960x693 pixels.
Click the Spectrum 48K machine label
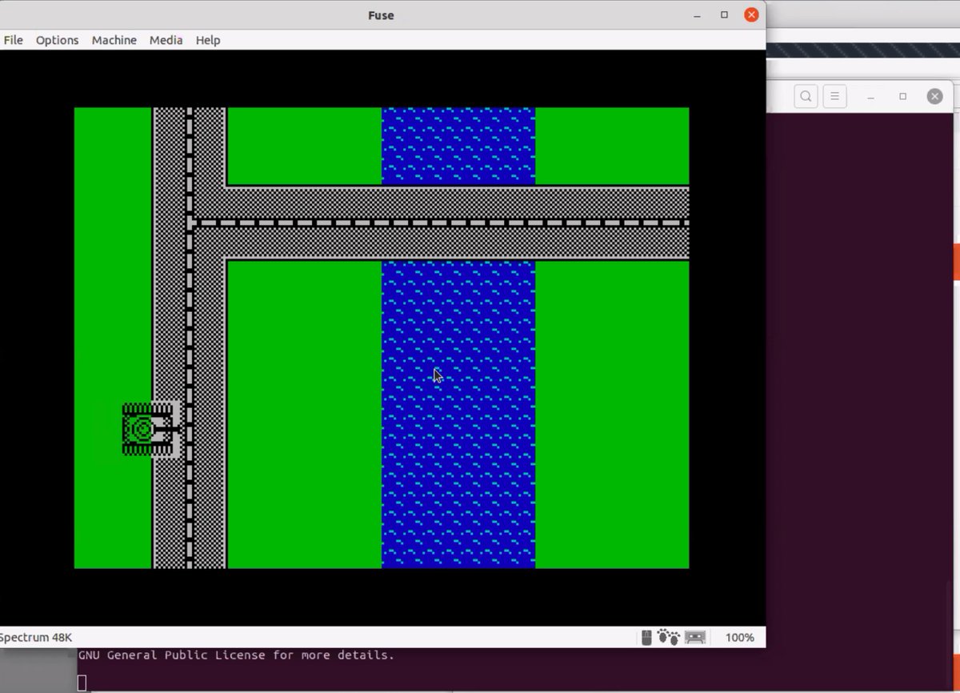[35, 637]
